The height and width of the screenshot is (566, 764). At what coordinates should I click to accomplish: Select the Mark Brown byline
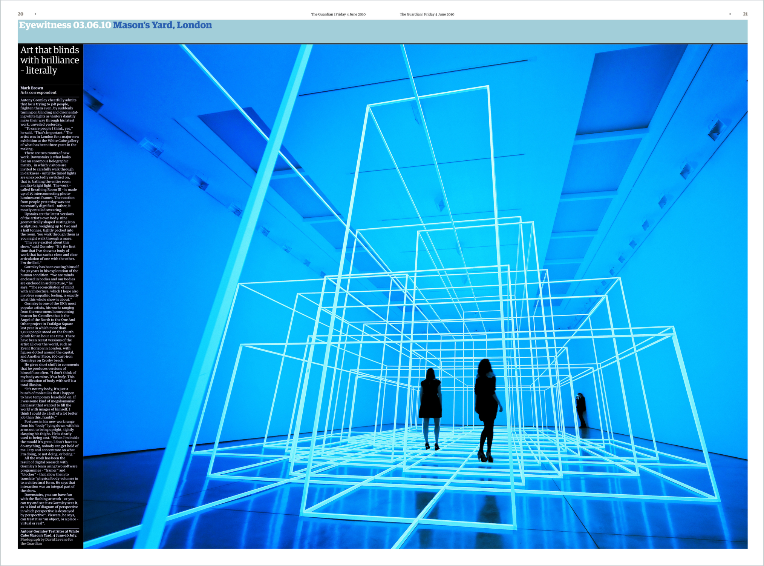point(32,88)
